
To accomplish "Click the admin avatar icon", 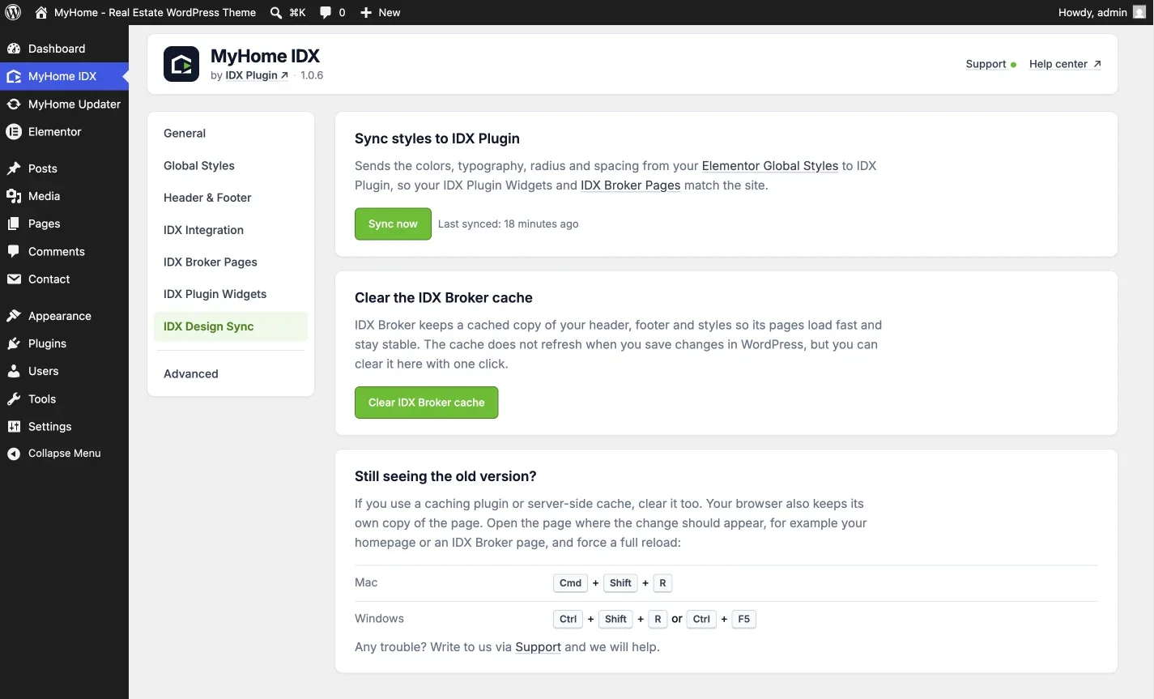I will (x=1139, y=12).
